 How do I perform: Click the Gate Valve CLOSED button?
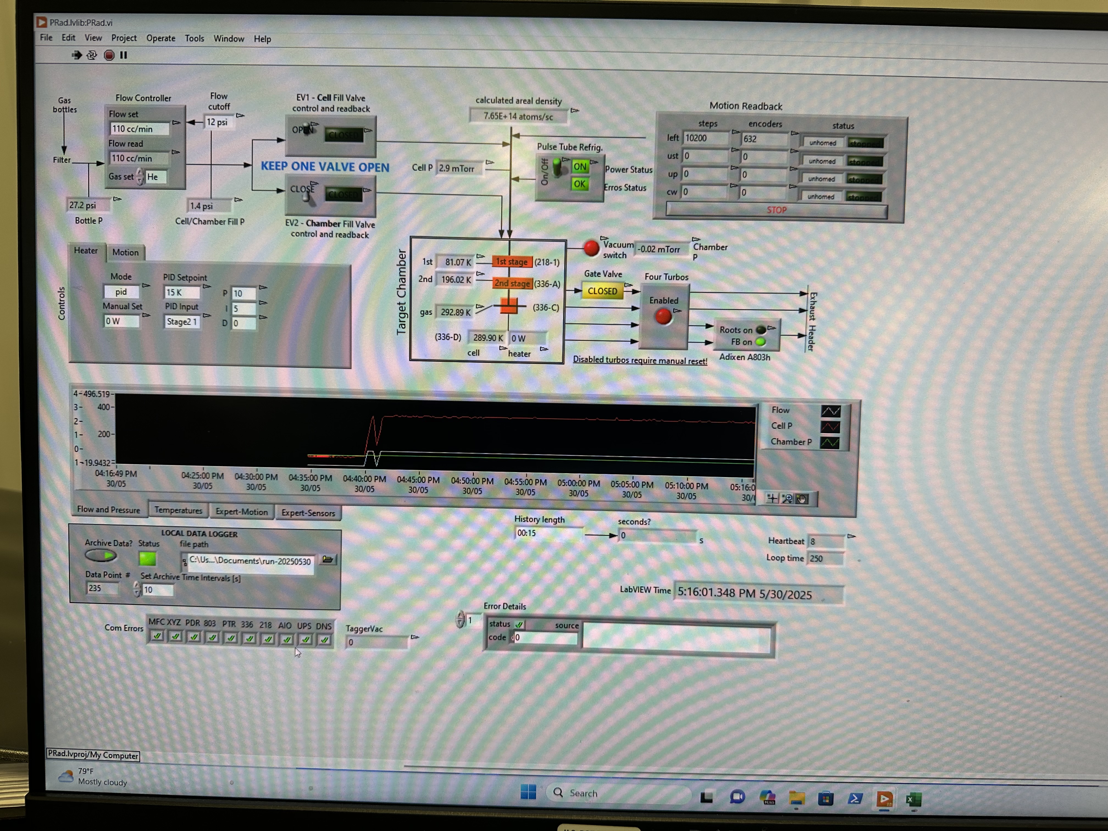[x=602, y=291]
